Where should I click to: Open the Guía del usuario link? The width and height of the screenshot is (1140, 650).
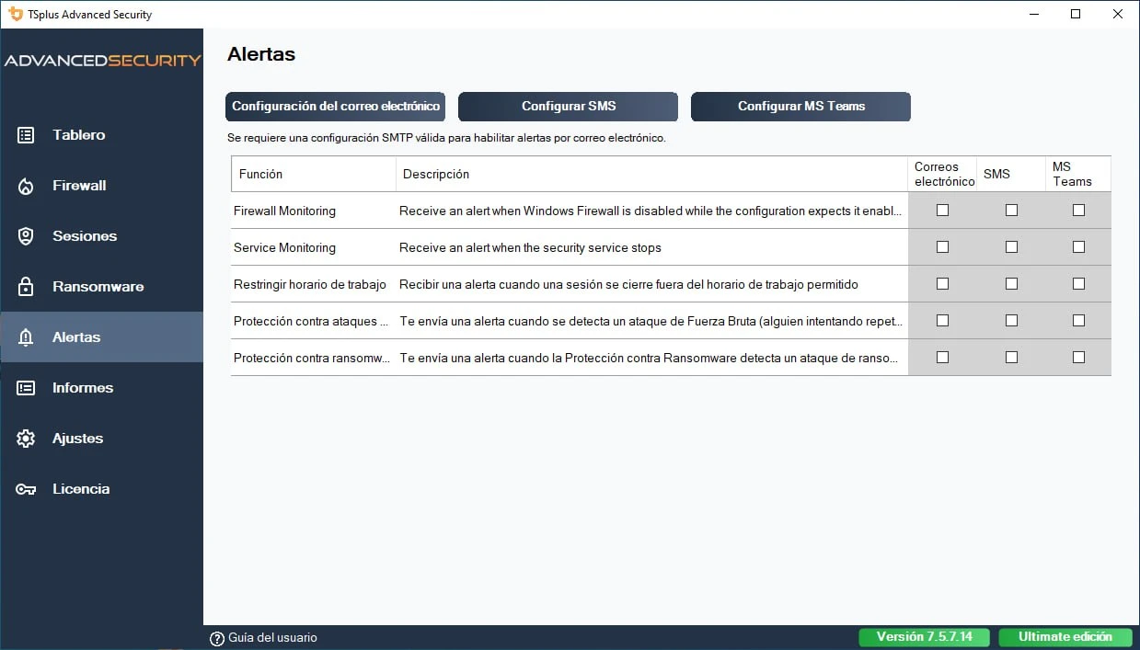272,638
